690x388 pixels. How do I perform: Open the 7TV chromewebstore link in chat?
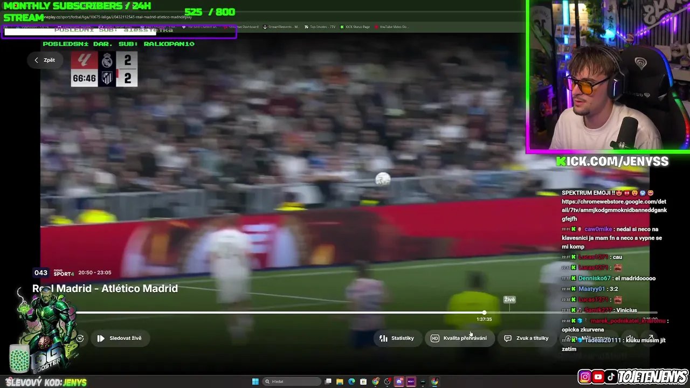[614, 210]
